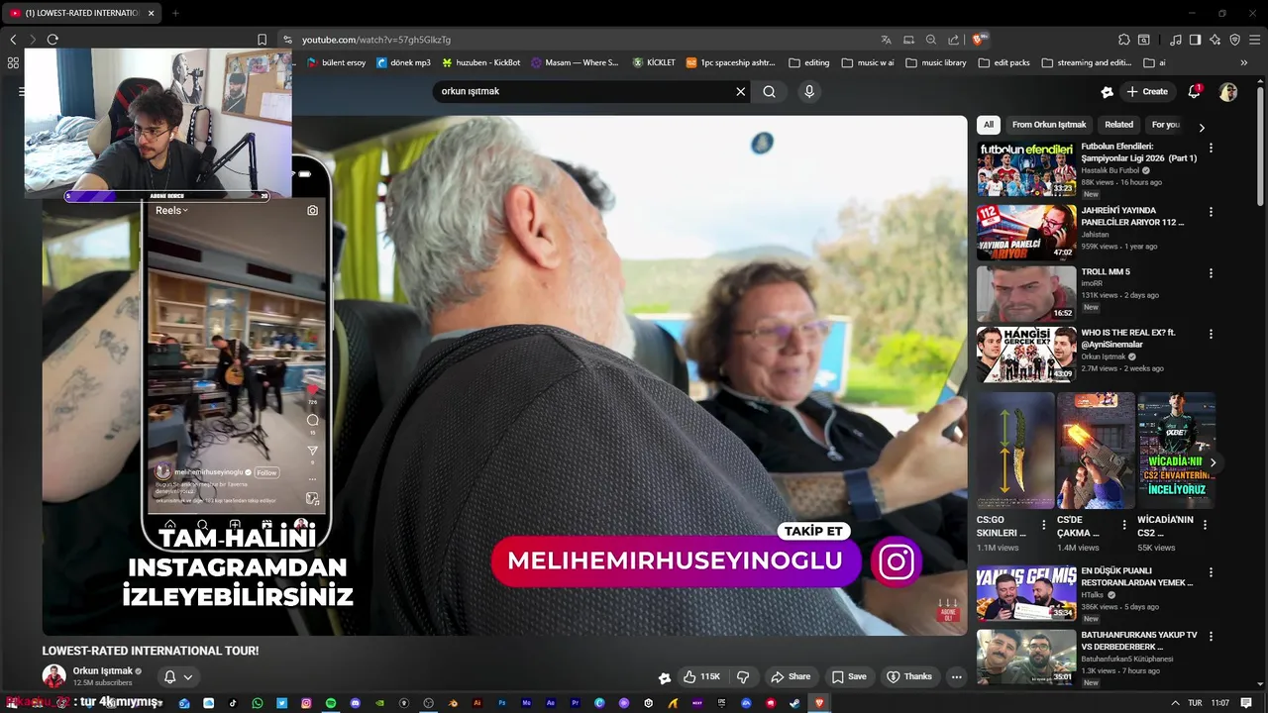Open the huzuben - KickBot bookmark
The image size is (1268, 713).
(x=481, y=62)
